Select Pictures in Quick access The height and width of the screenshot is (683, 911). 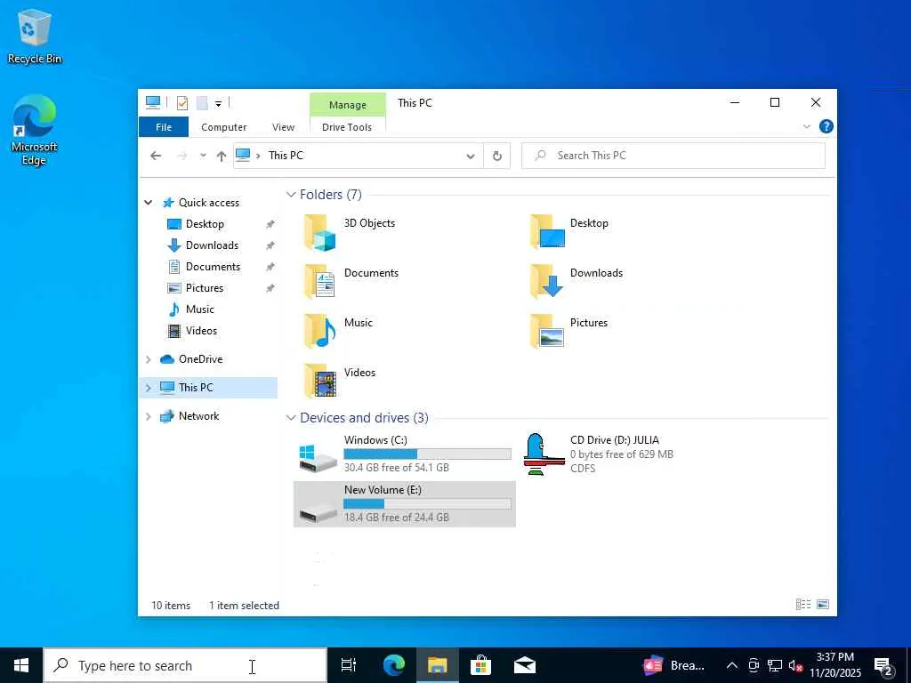click(x=204, y=288)
